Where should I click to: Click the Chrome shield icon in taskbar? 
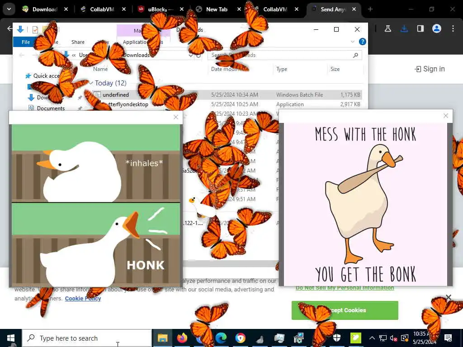tap(241, 338)
